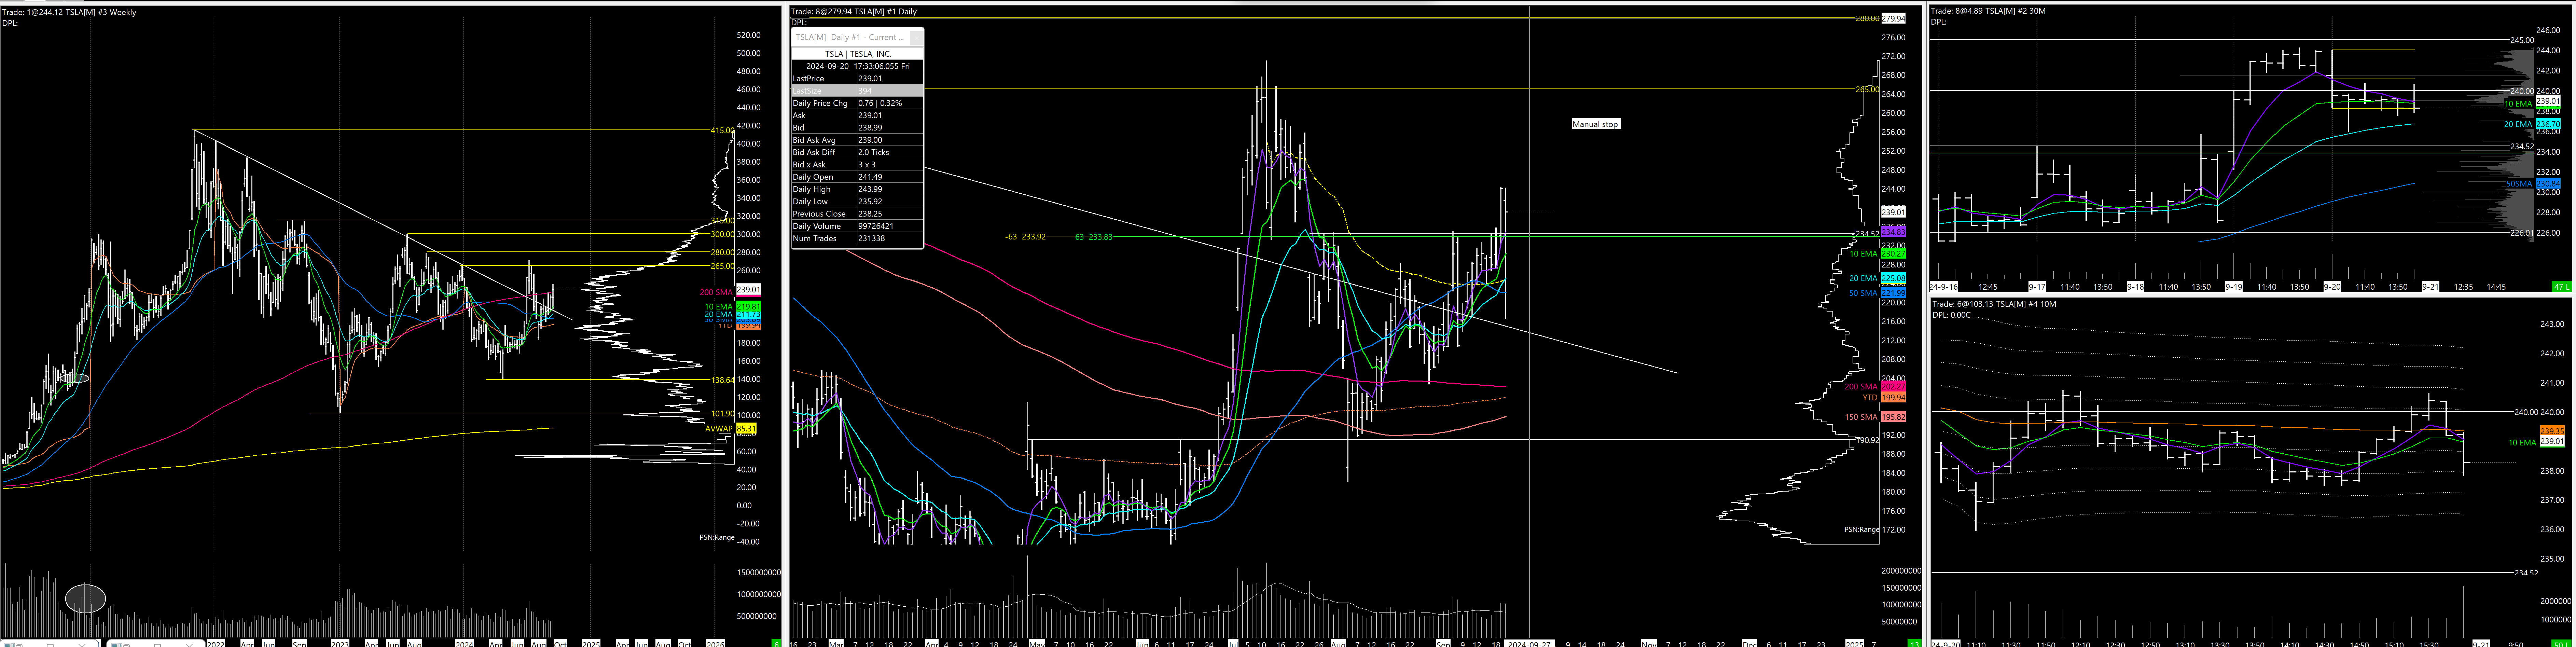The width and height of the screenshot is (2576, 647).
Task: Select the 415.00 yellow horizontal line on weekly chart
Action: (x=450, y=130)
